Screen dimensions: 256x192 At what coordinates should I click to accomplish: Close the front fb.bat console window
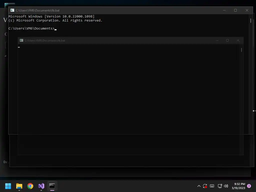[247, 10]
